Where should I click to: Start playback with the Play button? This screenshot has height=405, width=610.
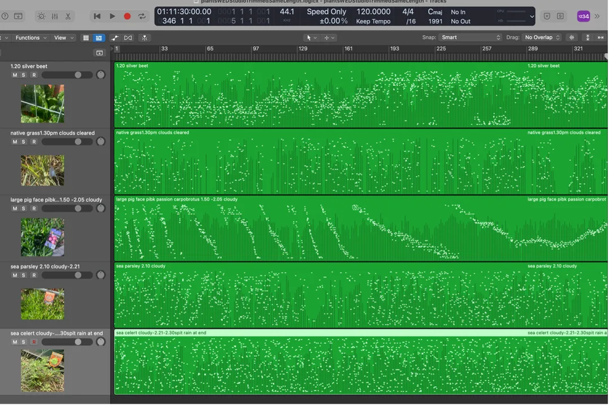pos(112,16)
